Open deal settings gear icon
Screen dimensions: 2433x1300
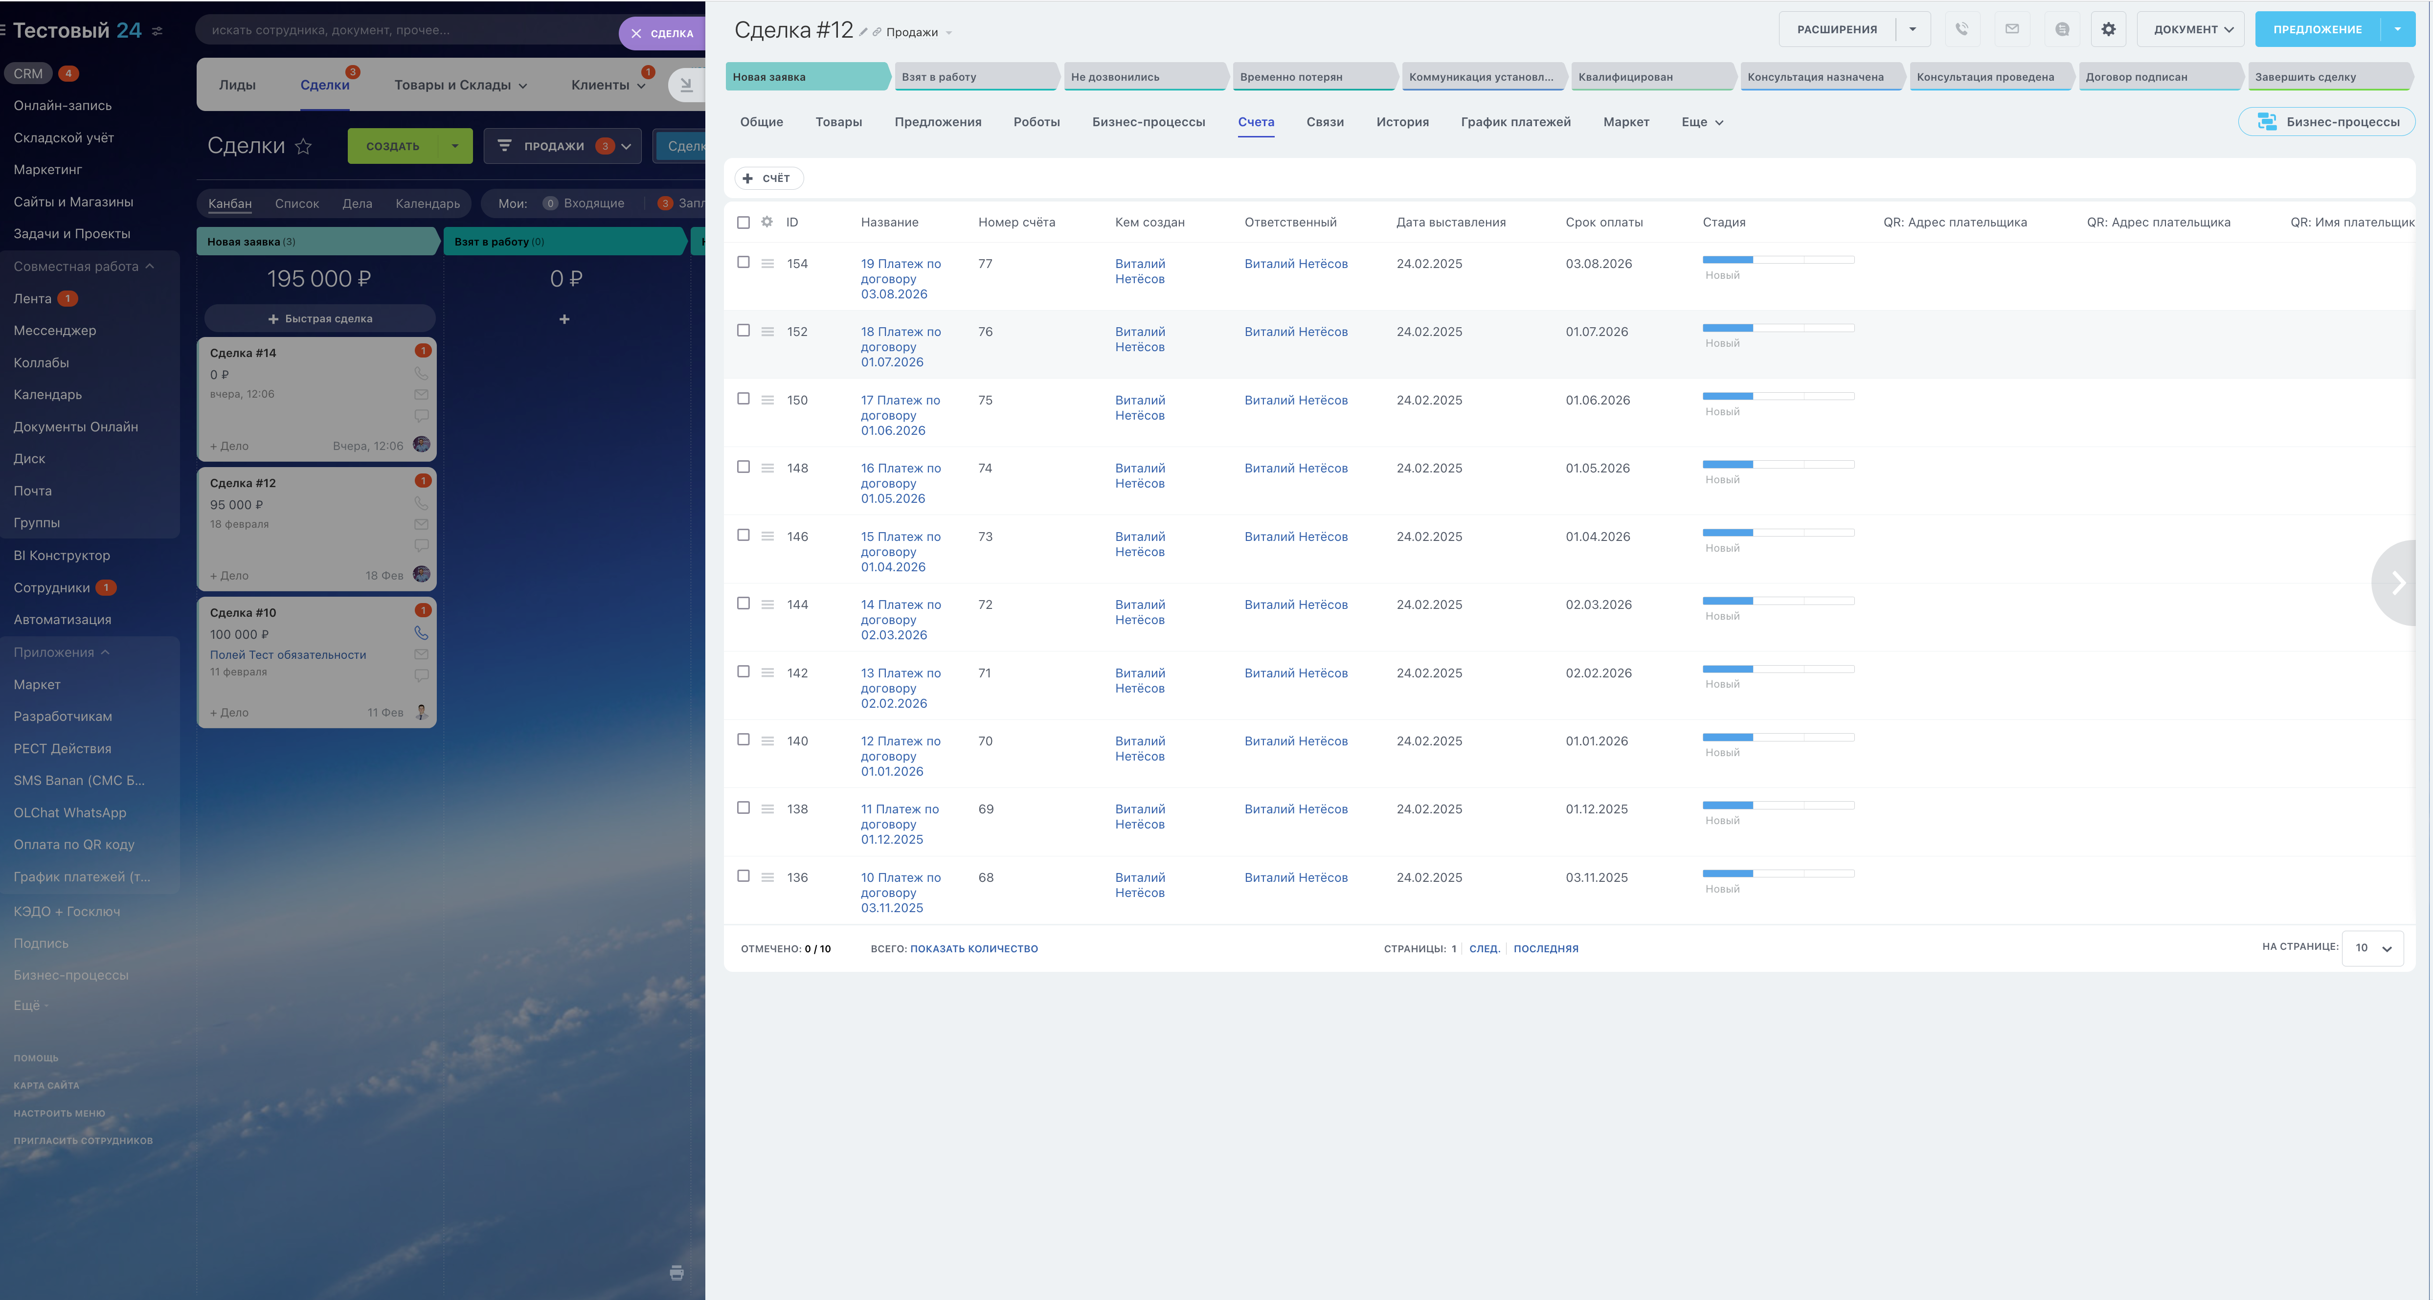(x=2108, y=29)
